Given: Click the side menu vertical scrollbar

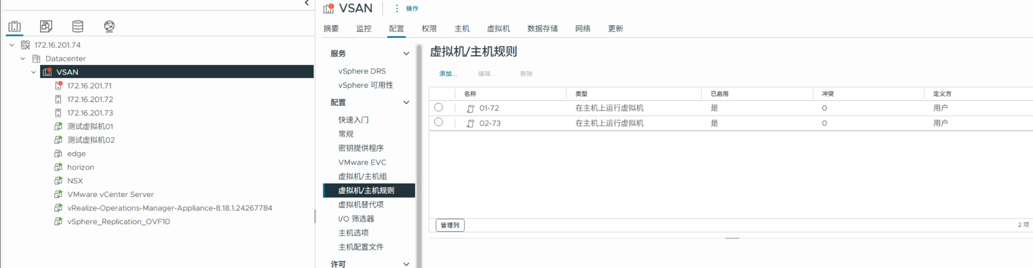Looking at the screenshot, I should [419, 156].
